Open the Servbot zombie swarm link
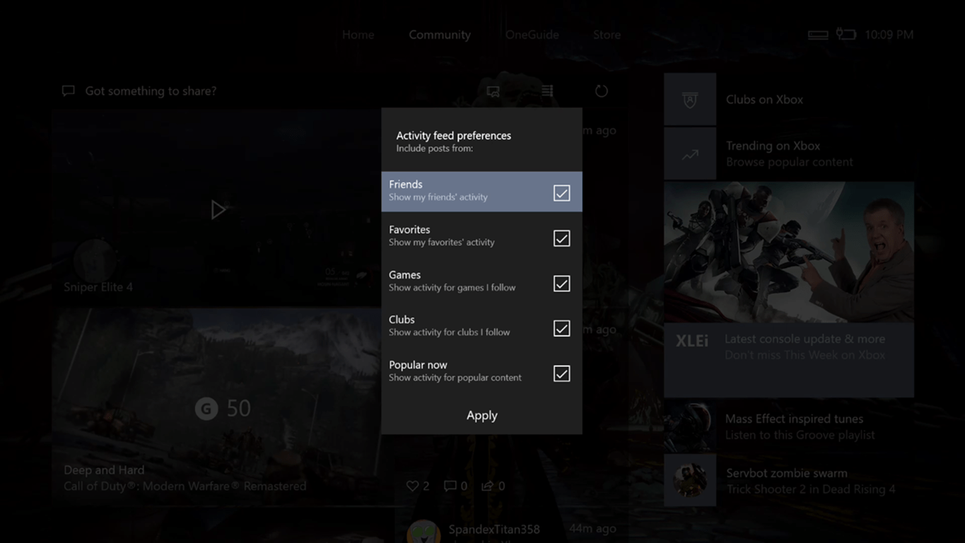 810,481
